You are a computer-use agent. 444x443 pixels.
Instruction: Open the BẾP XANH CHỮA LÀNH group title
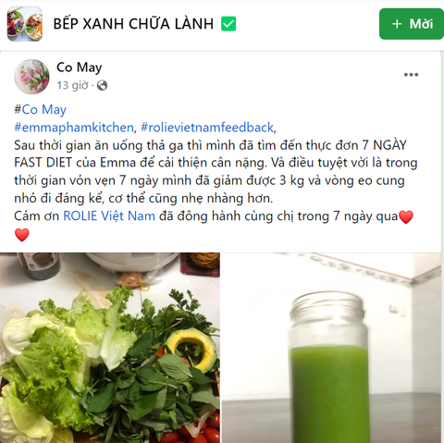[133, 24]
